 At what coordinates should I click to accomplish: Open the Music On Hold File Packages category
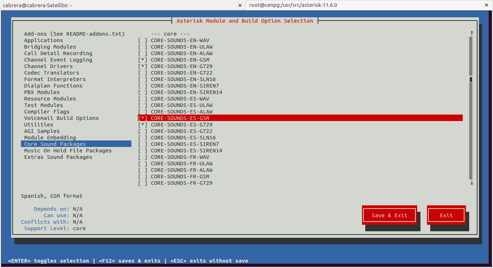[67, 150]
